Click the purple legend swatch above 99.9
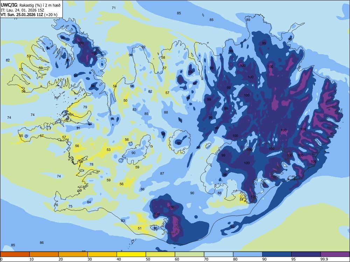Screen dimensions: 350x262 click(x=335, y=254)
